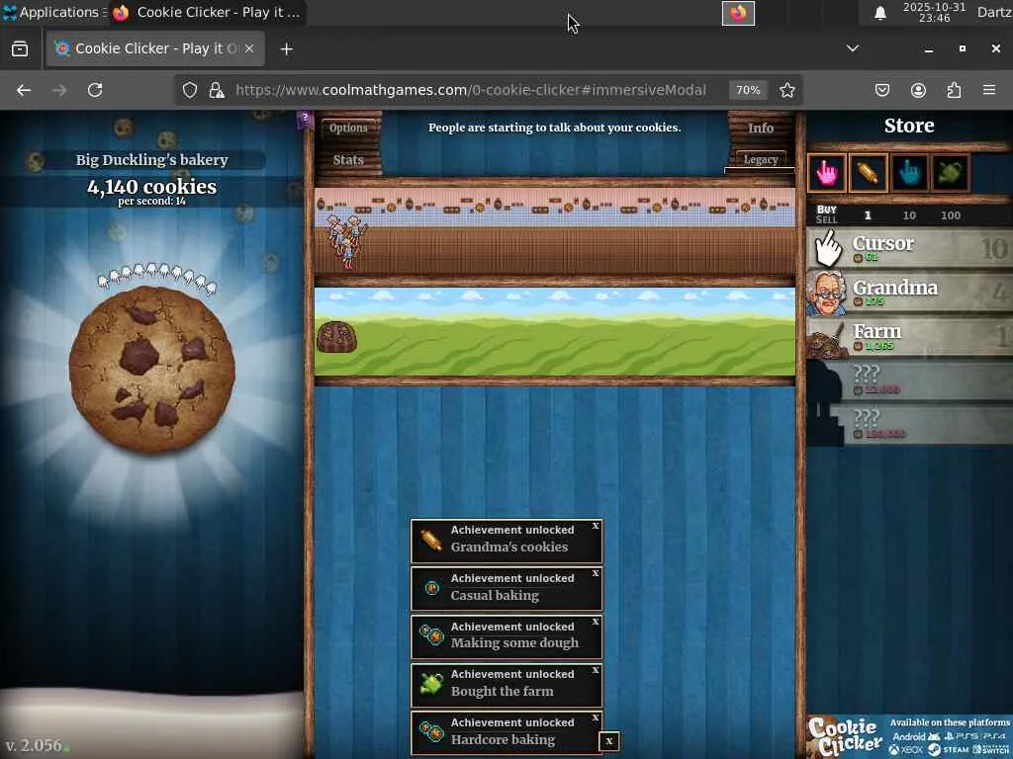Open the Options menu

click(348, 127)
